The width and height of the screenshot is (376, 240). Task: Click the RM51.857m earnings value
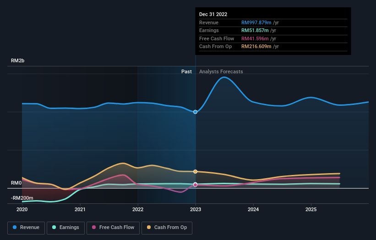255,30
